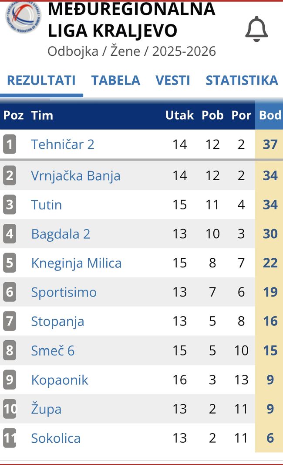Click the Utak column header

(179, 115)
